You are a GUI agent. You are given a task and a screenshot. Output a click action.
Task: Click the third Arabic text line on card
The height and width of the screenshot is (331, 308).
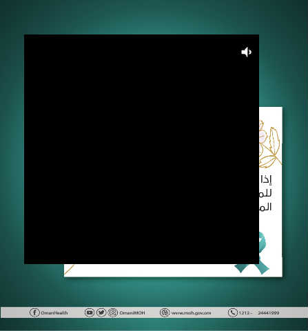tap(265, 207)
